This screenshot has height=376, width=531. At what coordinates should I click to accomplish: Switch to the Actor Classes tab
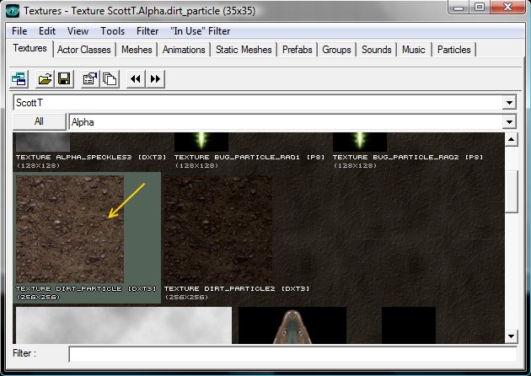tap(83, 50)
